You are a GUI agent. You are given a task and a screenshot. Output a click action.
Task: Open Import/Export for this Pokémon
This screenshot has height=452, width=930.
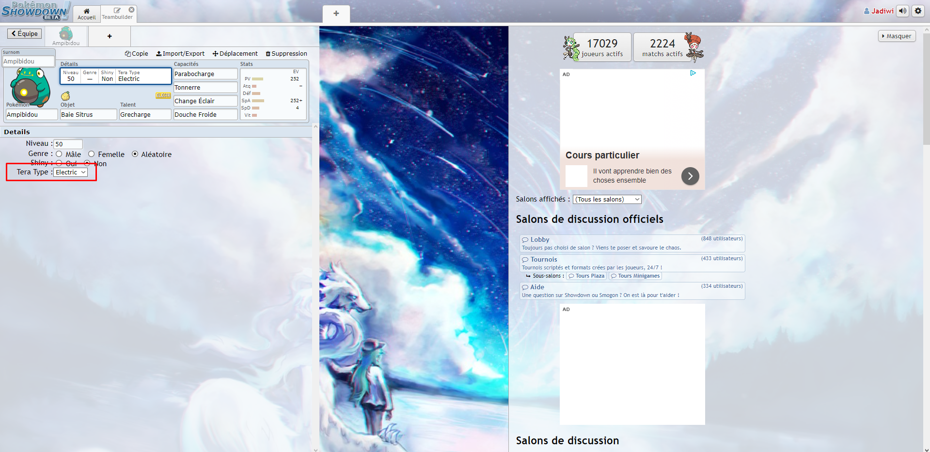coord(180,54)
